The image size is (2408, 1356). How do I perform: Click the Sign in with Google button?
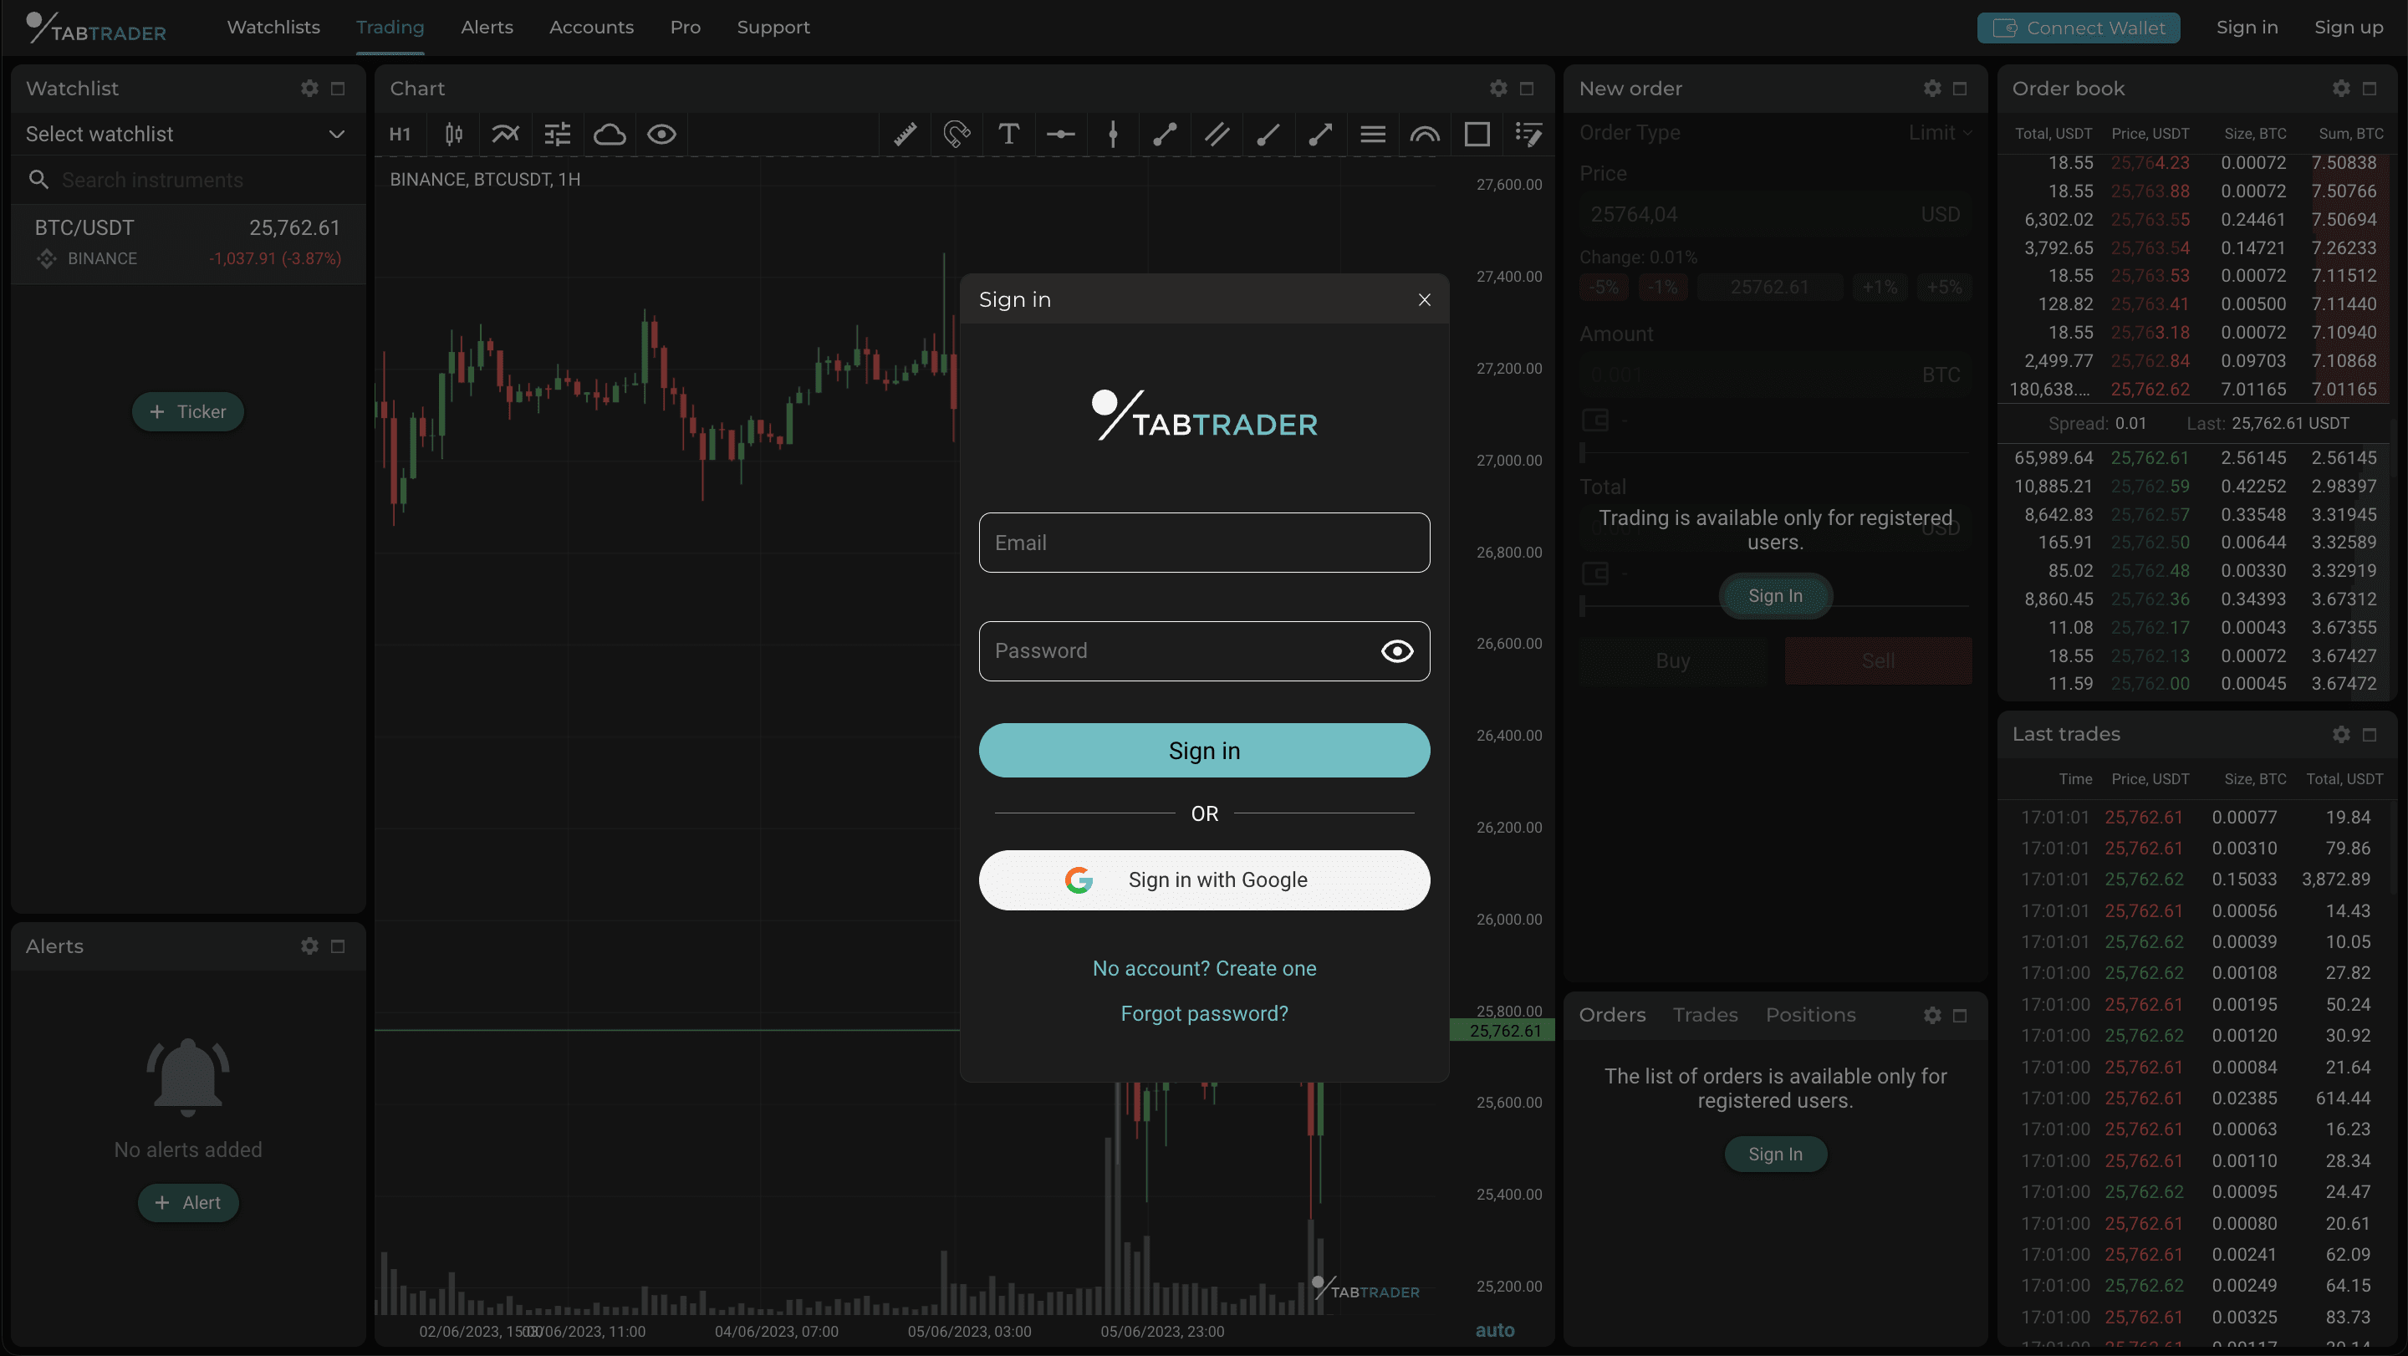(1204, 879)
